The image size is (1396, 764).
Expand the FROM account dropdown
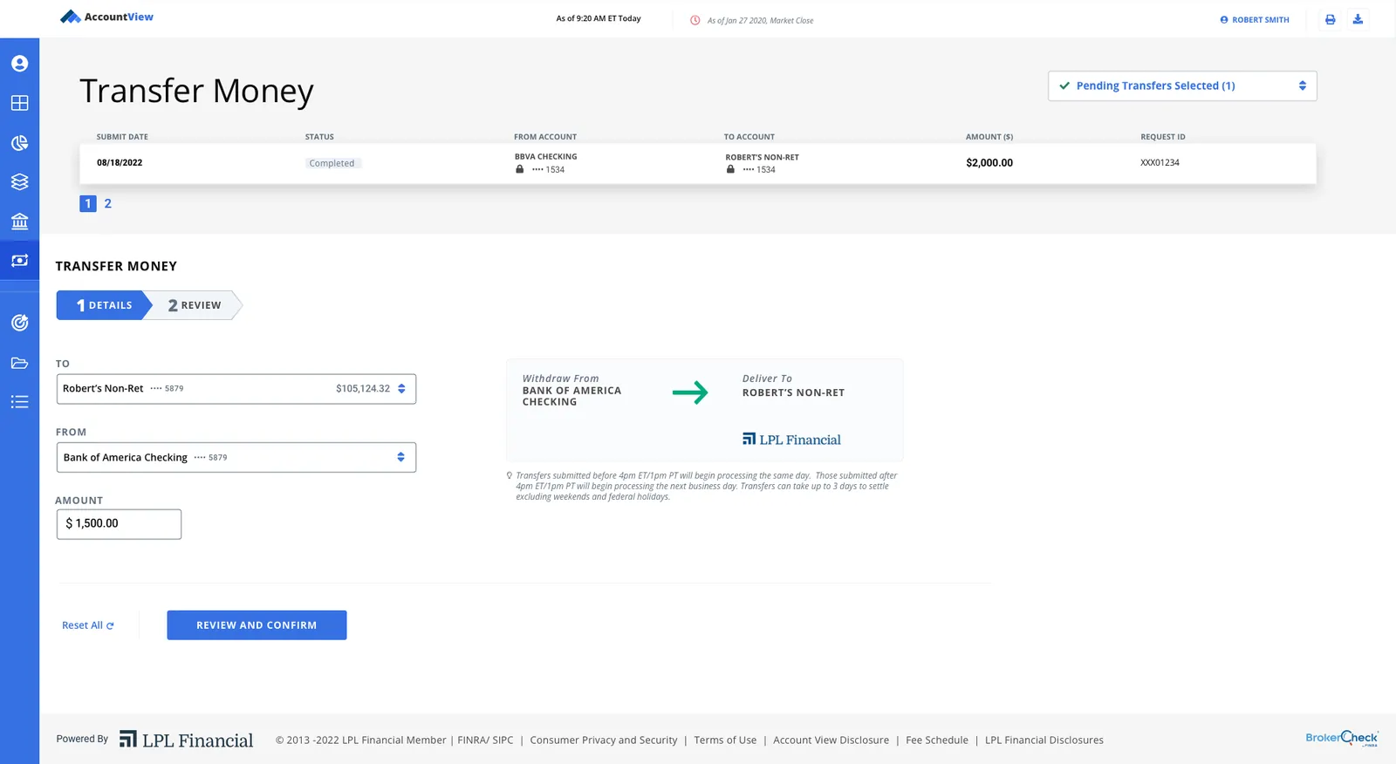(x=236, y=457)
